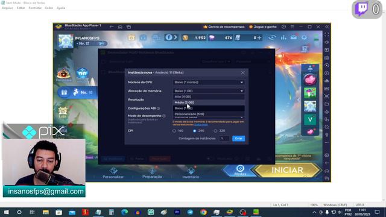
Task: Add tickets with plus icon
Action: 259,37
